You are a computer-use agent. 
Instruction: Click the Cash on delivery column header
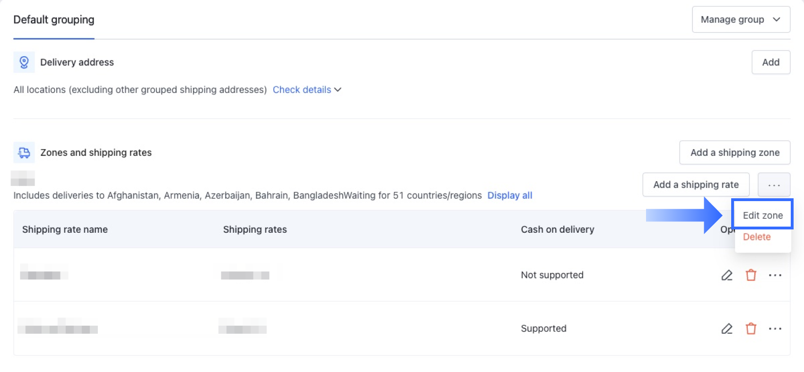[x=558, y=229]
